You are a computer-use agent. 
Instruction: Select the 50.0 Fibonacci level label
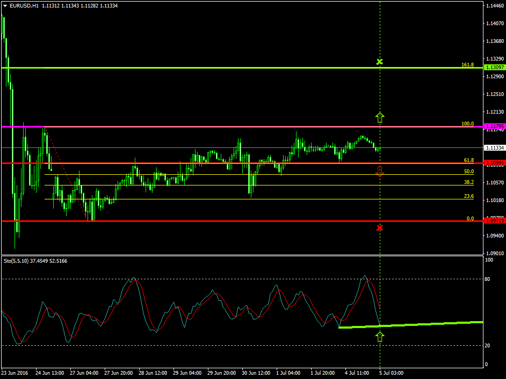pyautogui.click(x=468, y=172)
